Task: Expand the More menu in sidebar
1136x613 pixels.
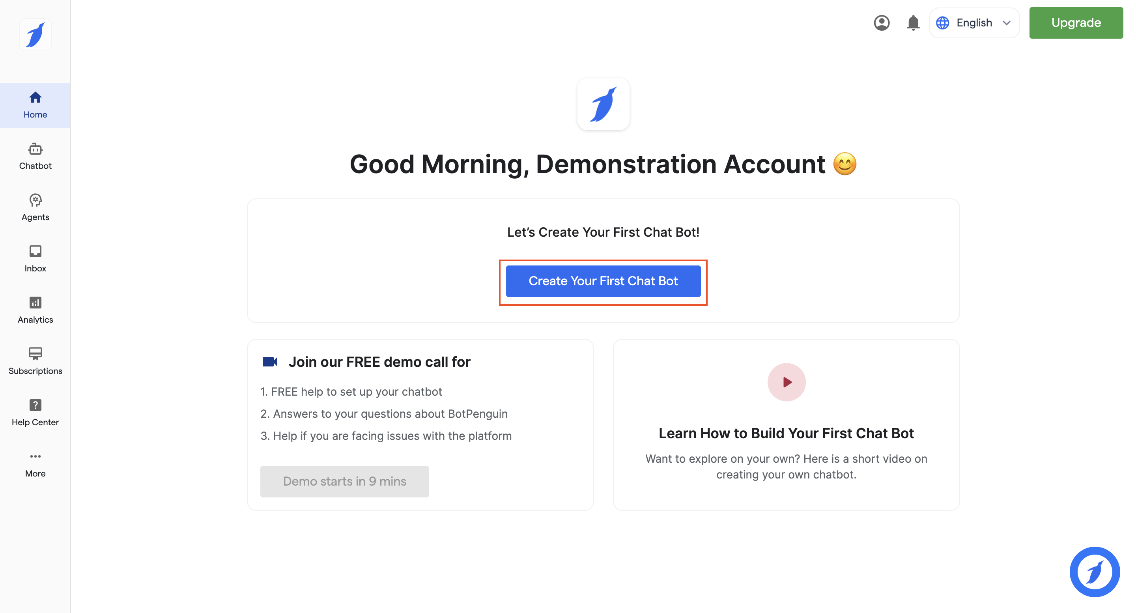Action: [35, 464]
